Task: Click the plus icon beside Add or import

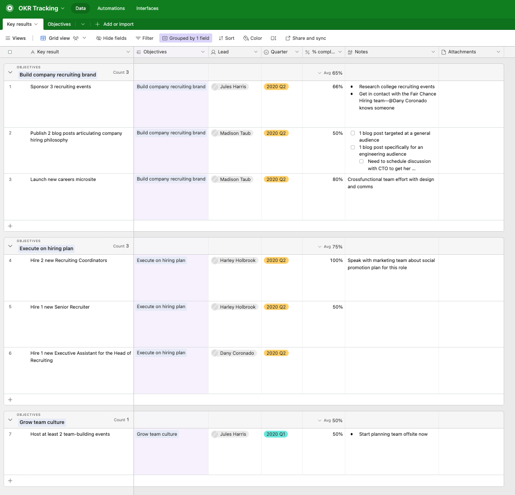Action: click(x=97, y=24)
